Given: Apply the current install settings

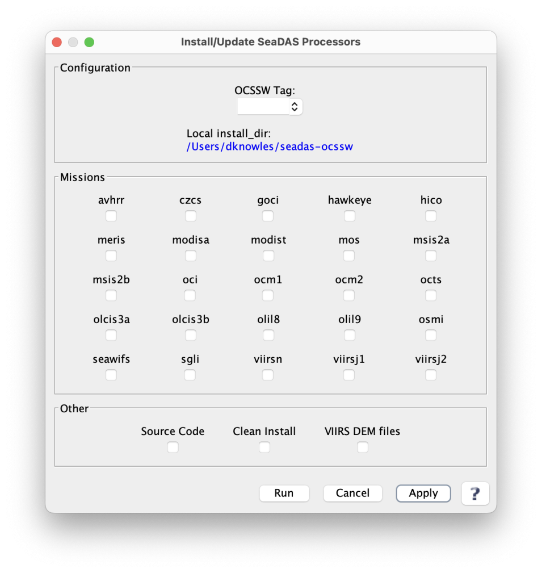Looking at the screenshot, I should (x=423, y=493).
